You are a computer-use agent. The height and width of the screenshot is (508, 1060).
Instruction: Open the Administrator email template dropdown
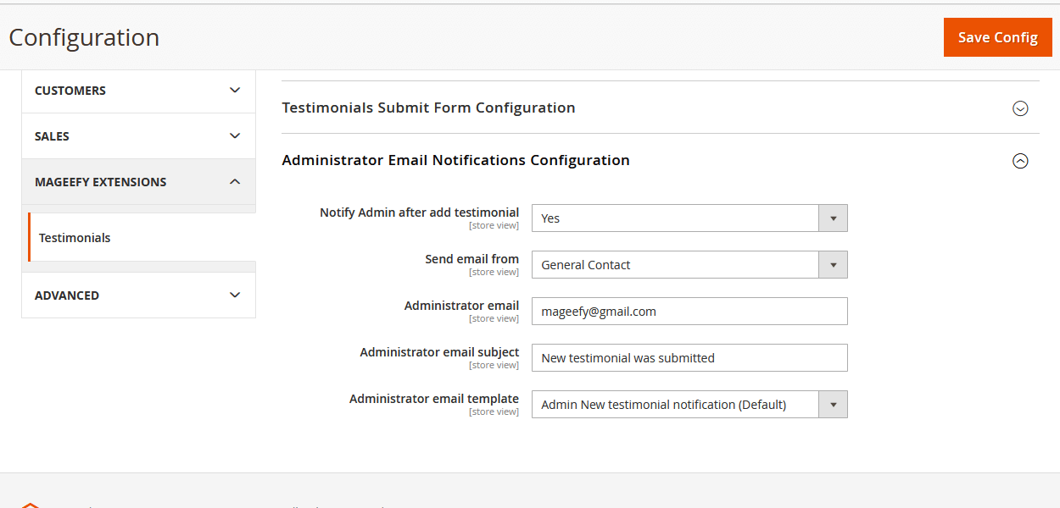[x=689, y=405]
